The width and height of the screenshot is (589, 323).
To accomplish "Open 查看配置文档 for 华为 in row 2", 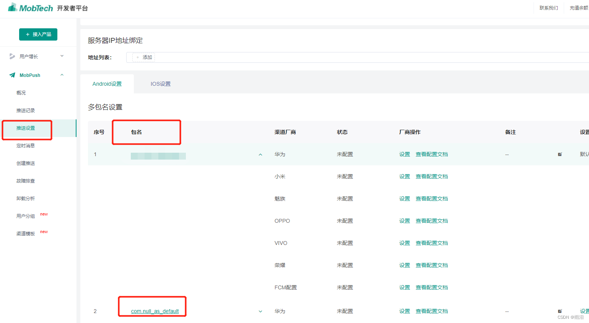I will tap(432, 311).
